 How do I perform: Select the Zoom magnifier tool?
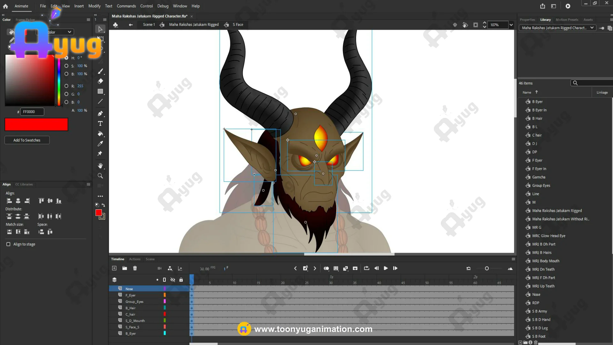tap(100, 176)
